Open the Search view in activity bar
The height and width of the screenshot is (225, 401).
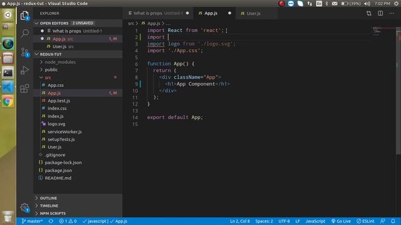(x=24, y=33)
